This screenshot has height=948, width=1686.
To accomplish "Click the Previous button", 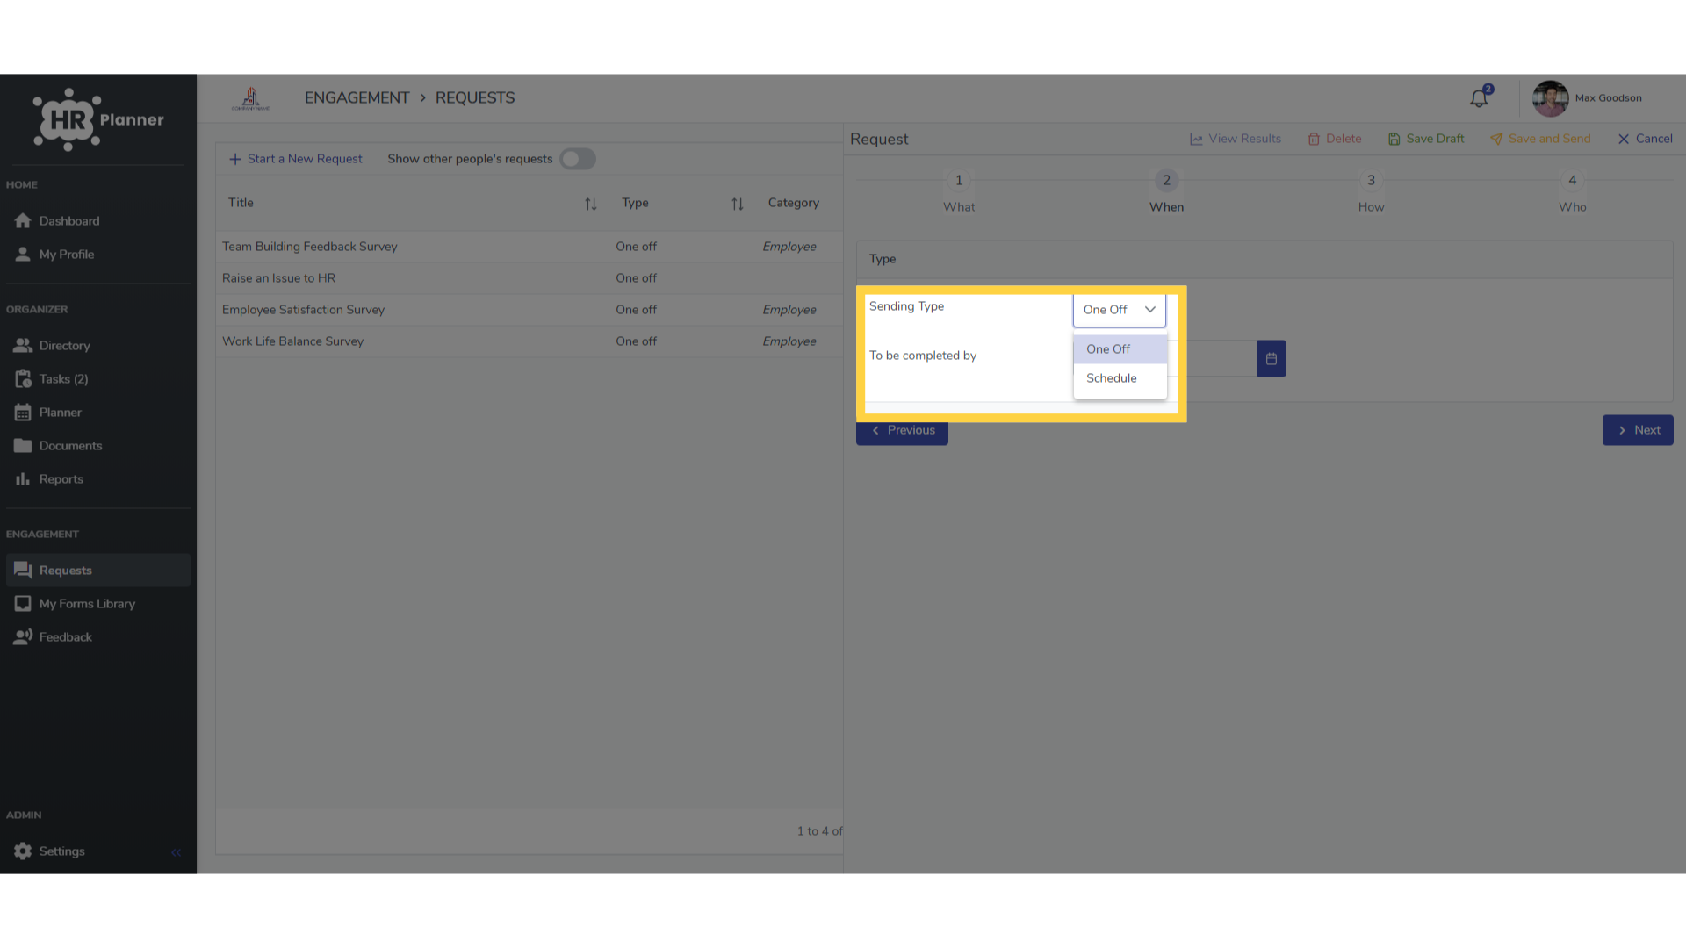I will (902, 431).
